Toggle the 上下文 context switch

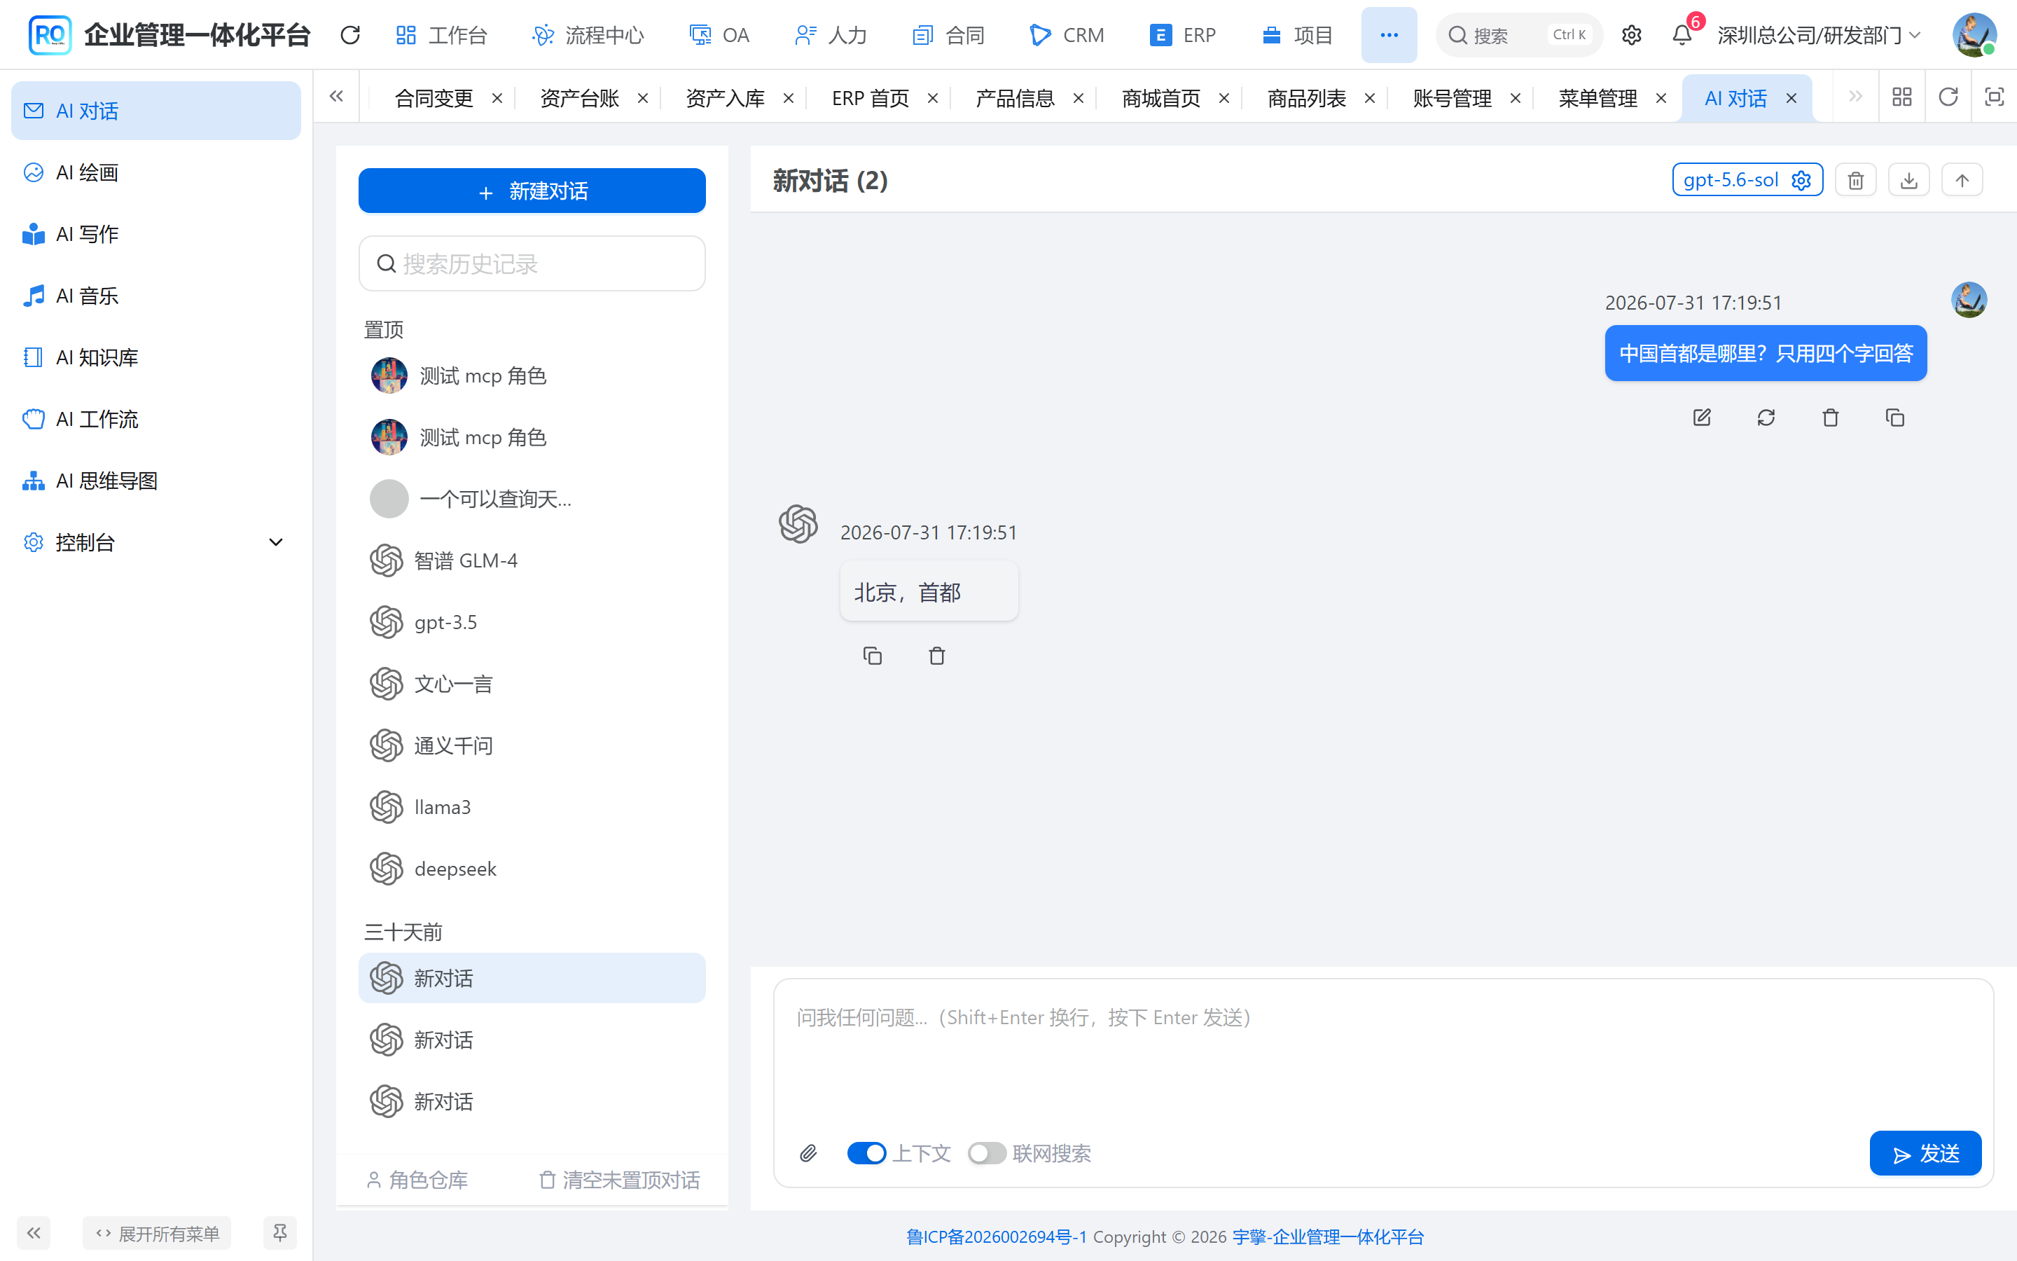tap(867, 1153)
